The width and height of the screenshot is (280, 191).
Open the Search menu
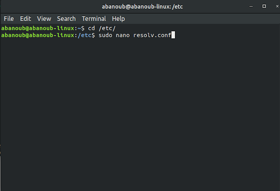66,19
